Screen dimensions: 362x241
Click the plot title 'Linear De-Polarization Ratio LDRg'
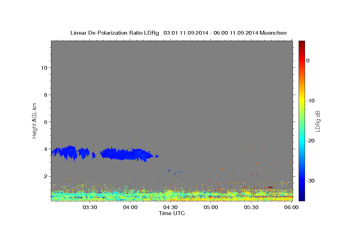coord(114,33)
